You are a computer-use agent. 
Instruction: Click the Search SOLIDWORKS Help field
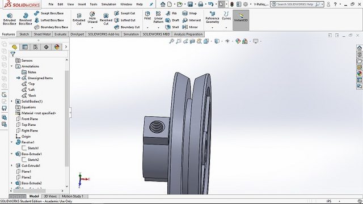tap(295, 4)
